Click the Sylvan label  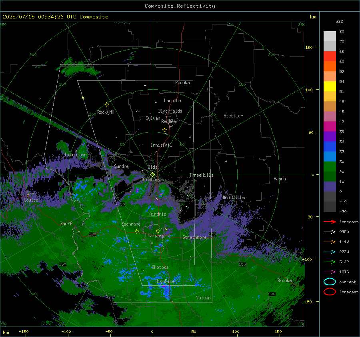(153, 118)
